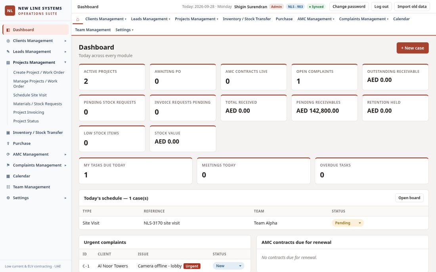Click the Settings gear icon in sidebar
The height and width of the screenshot is (272, 436).
tap(8, 198)
